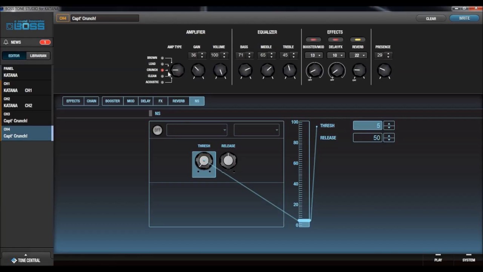
Task: Click the Gain knob
Action: tap(198, 70)
